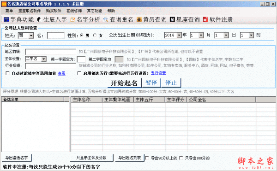
Task: Open the 姓氏 surname dropdown
Action: [x=31, y=35]
